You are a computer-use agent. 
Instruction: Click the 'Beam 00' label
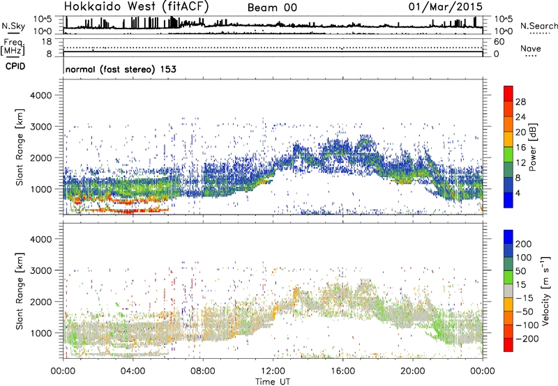pos(272,8)
